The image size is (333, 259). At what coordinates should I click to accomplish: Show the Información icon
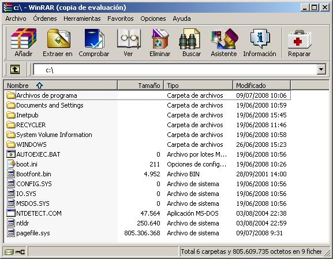coord(260,39)
